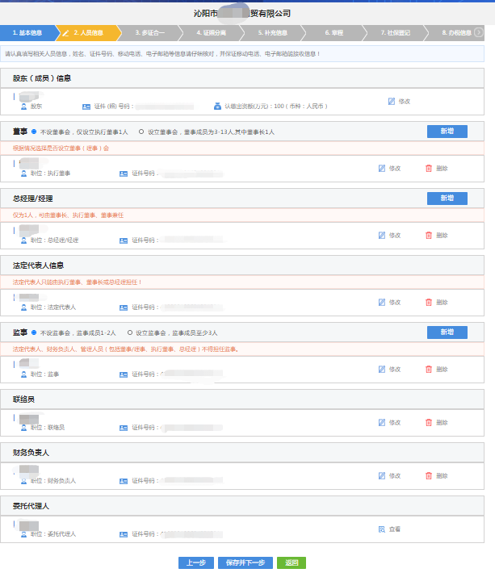Click person icon beside 职位：财务负责人
The height and width of the screenshot is (577, 495).
pyautogui.click(x=24, y=481)
